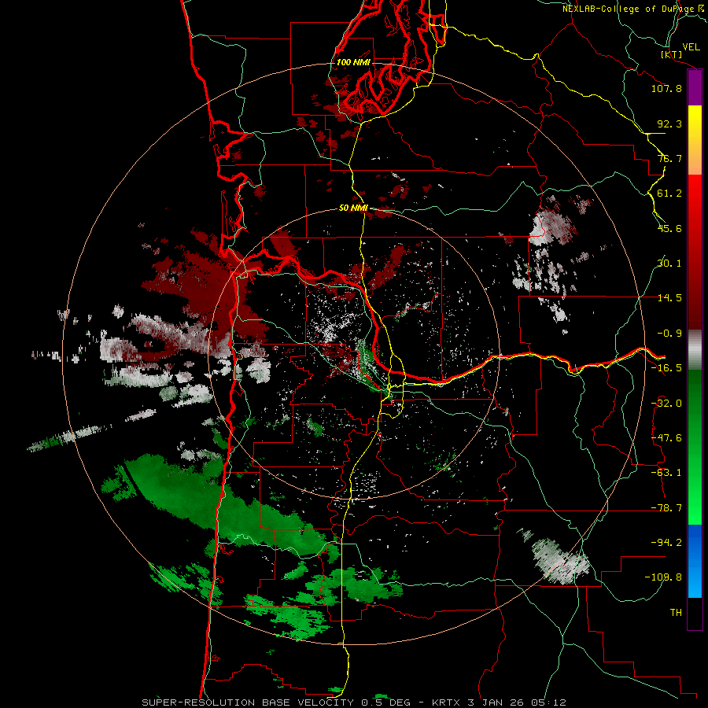
Task: Click the gray near-zero segment of the color bar
Action: pos(695,350)
